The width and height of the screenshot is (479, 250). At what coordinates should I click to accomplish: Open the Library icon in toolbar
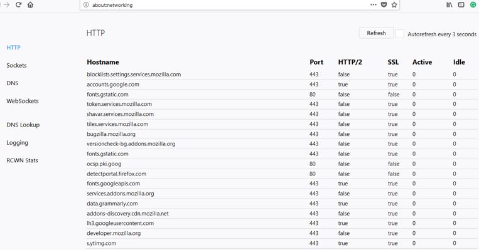pyautogui.click(x=449, y=5)
